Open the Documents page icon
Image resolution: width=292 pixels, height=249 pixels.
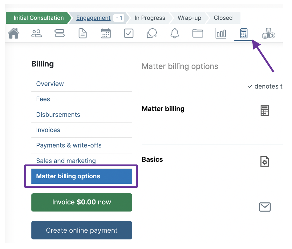point(83,33)
